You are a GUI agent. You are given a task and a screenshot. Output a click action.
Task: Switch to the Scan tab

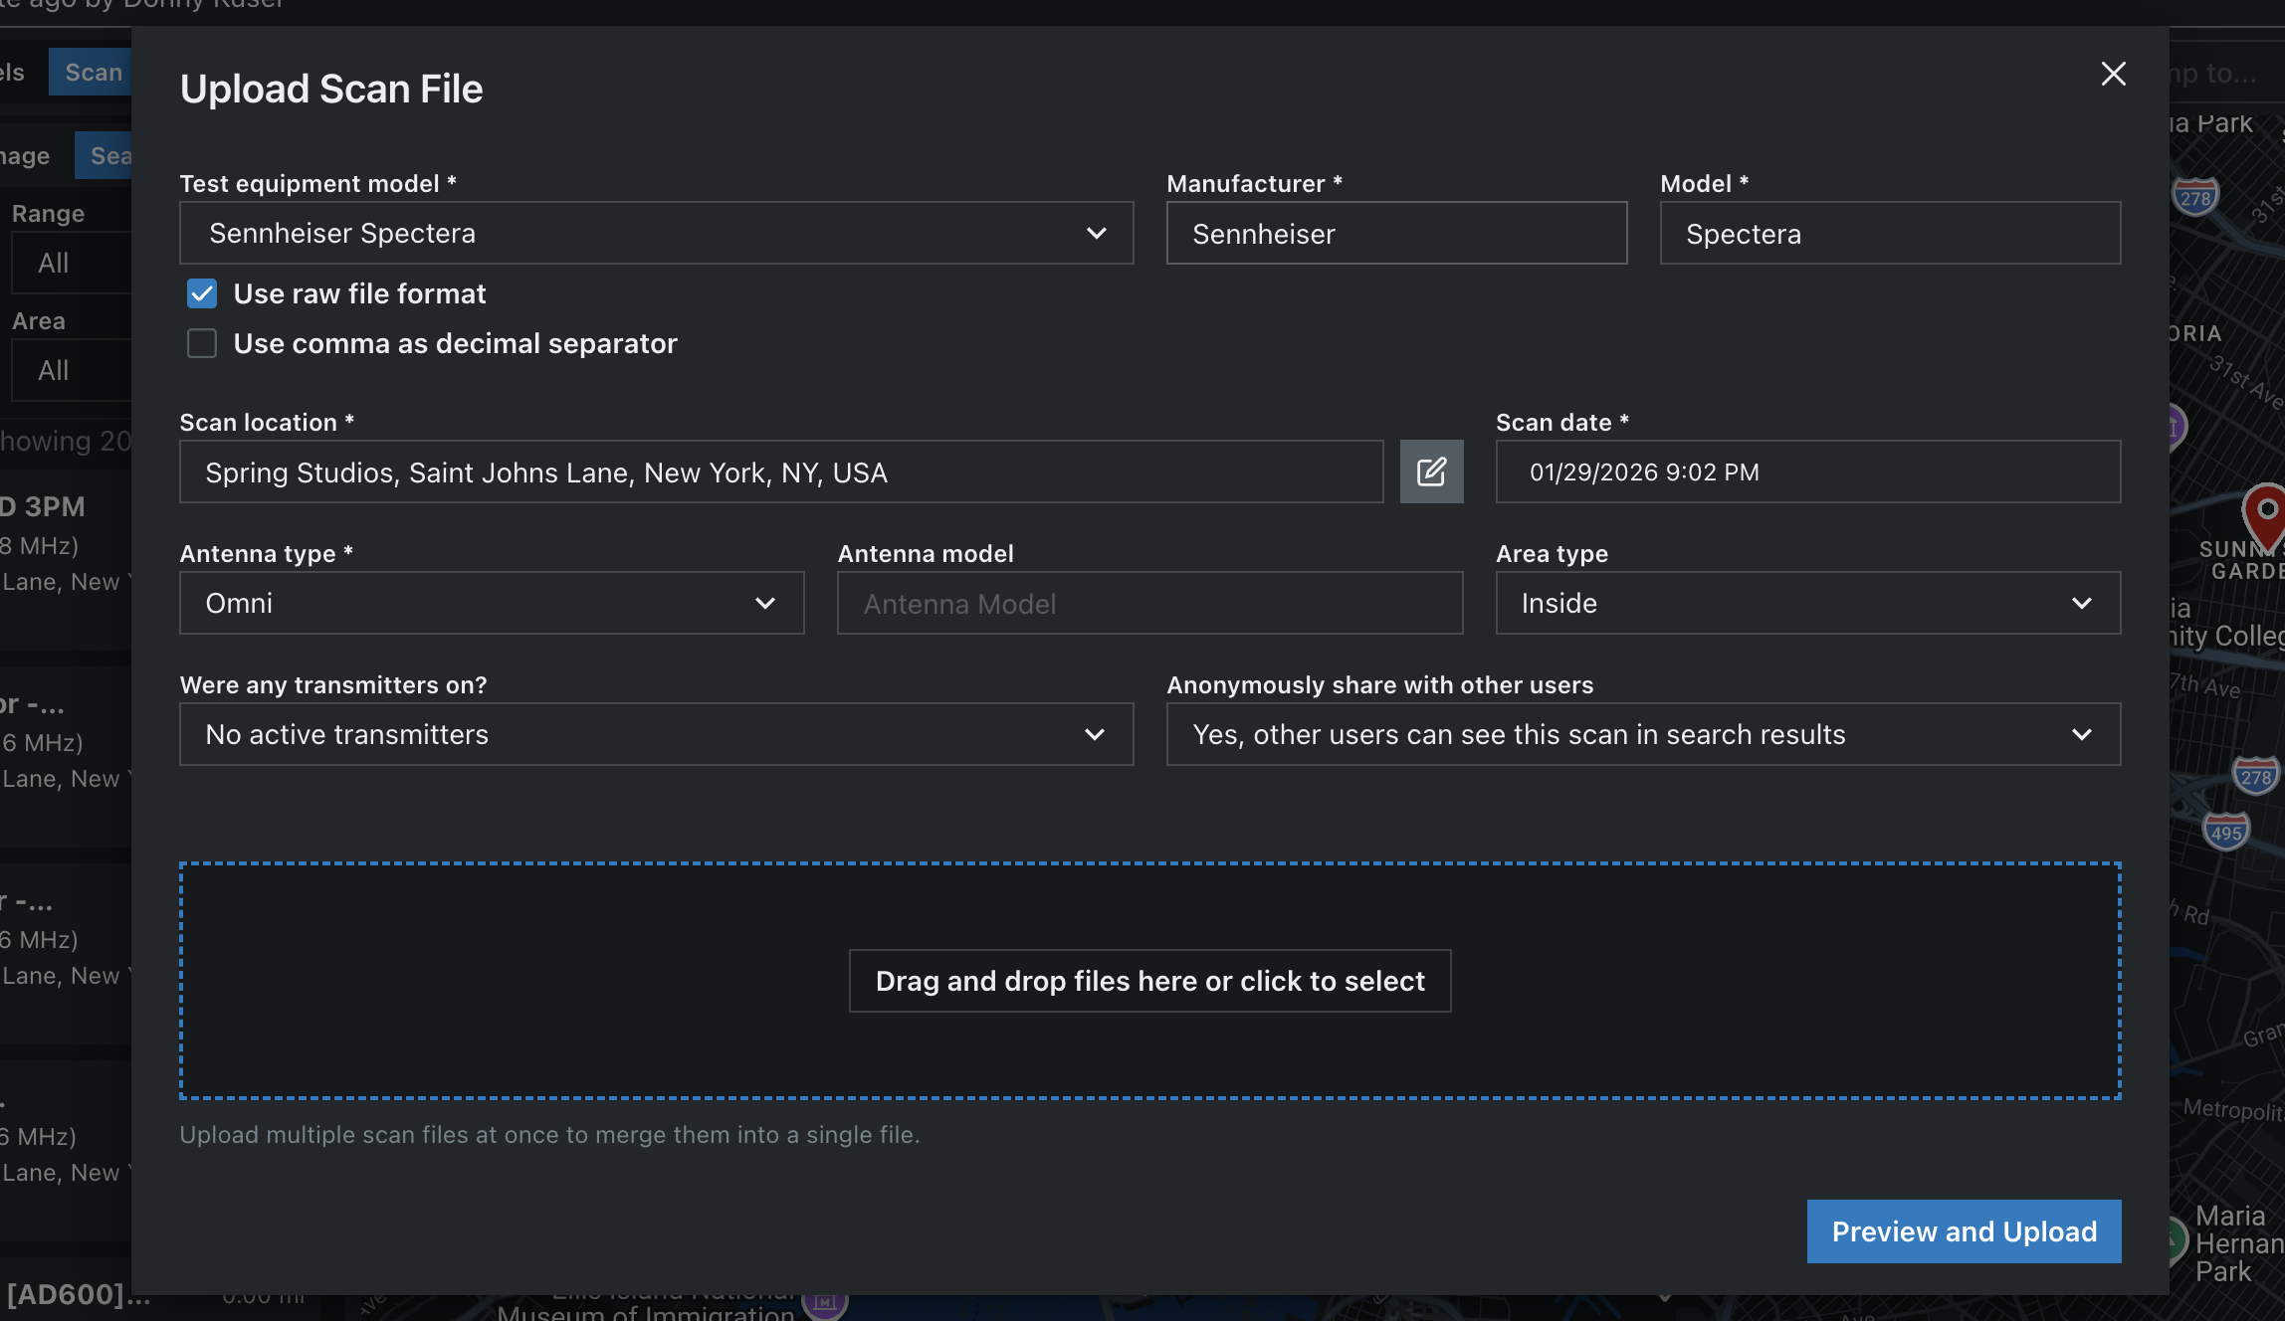click(93, 72)
